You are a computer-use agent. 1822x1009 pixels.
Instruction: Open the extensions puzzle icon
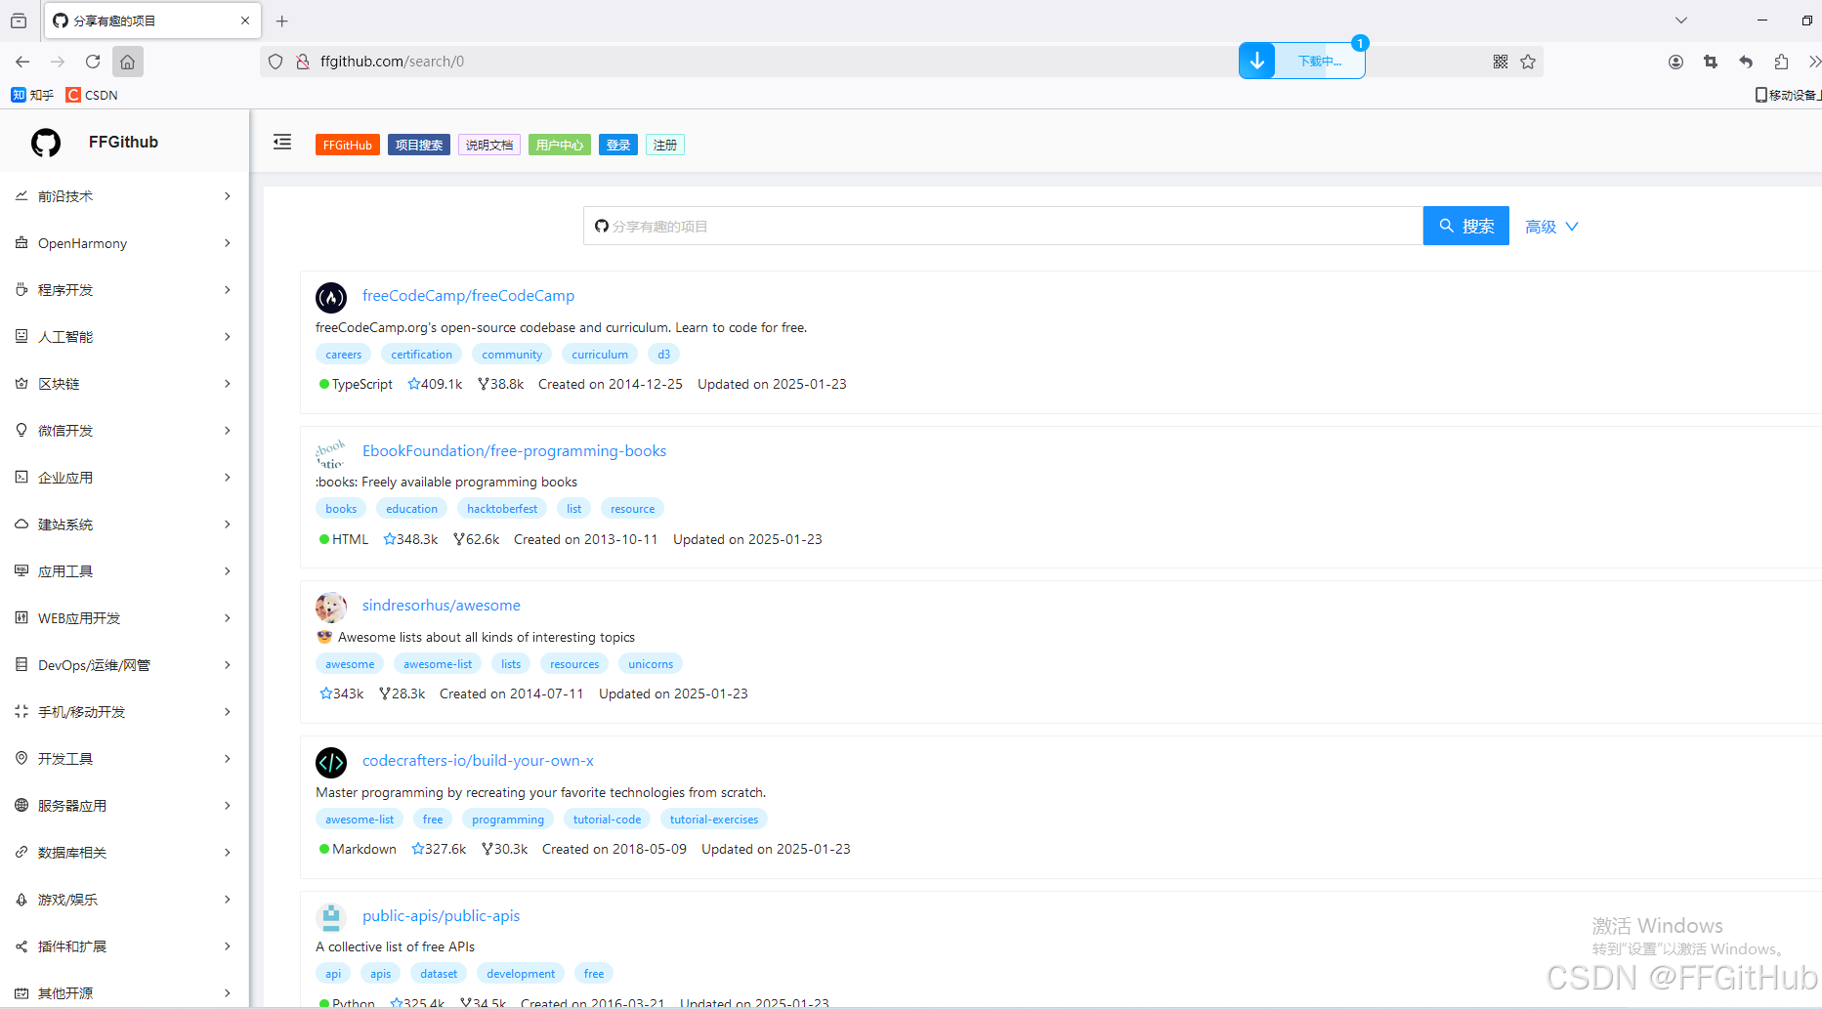coord(1781,62)
